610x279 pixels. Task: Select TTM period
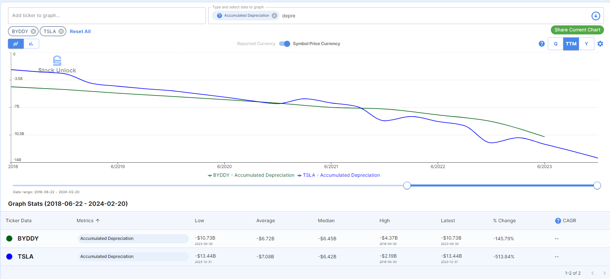point(571,44)
